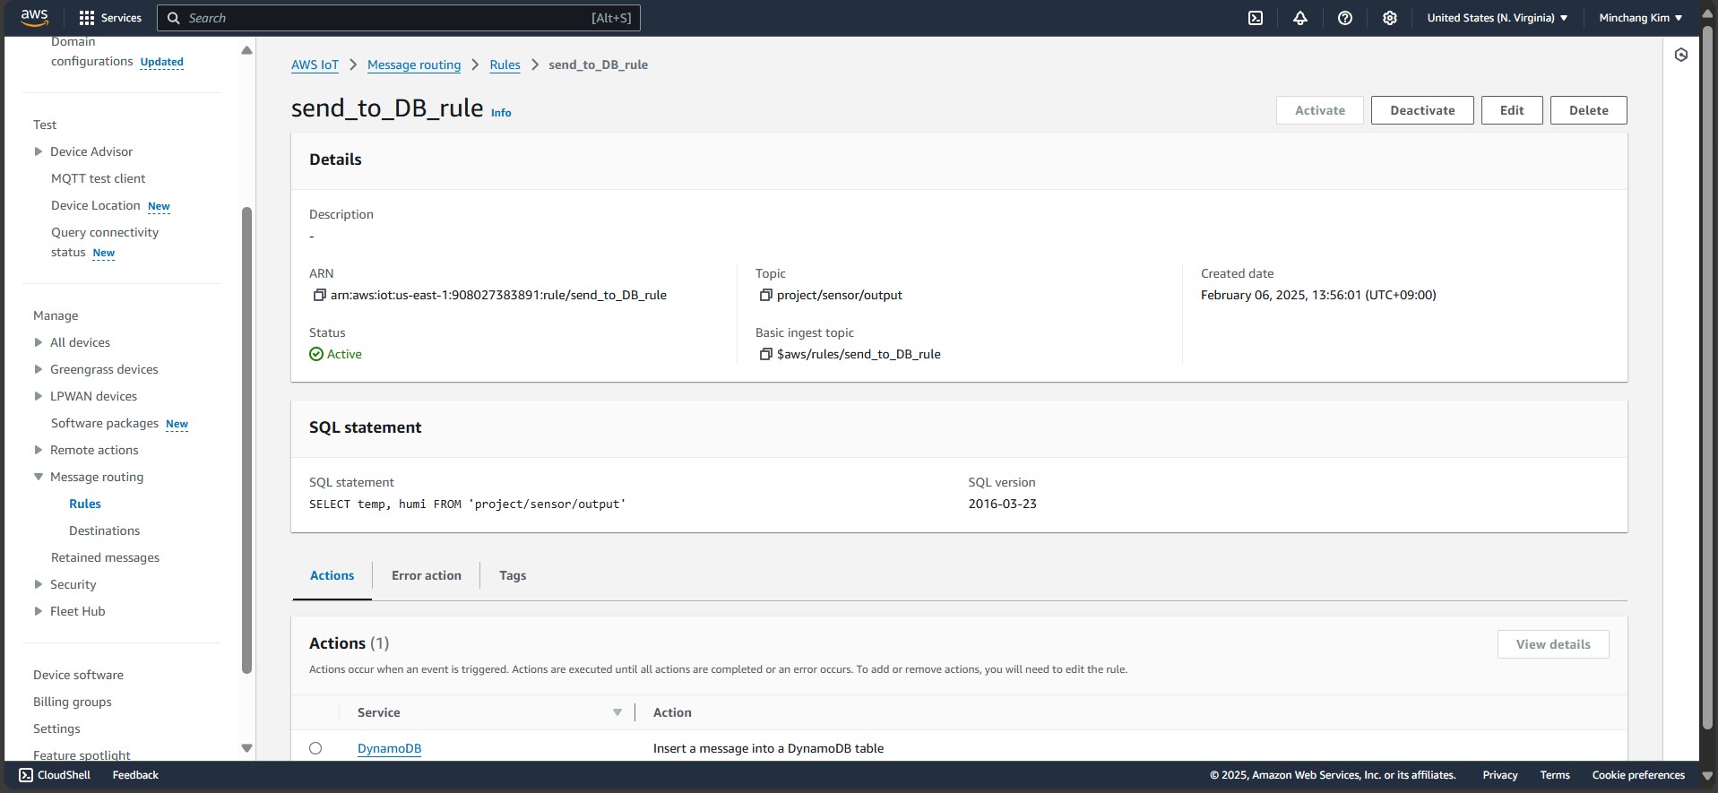
Task: Open Privacy footer link
Action: pyautogui.click(x=1499, y=775)
